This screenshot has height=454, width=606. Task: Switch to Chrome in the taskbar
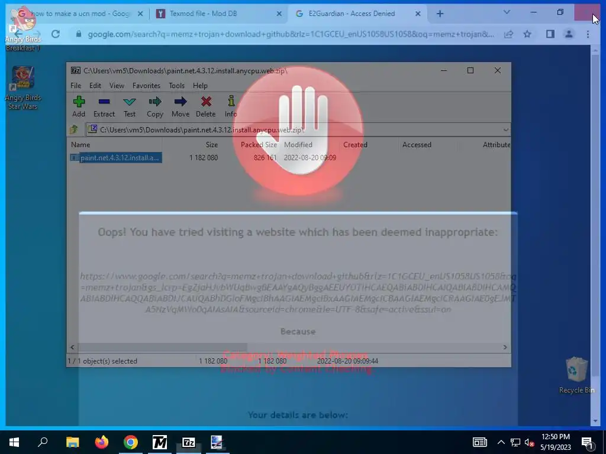[131, 442]
